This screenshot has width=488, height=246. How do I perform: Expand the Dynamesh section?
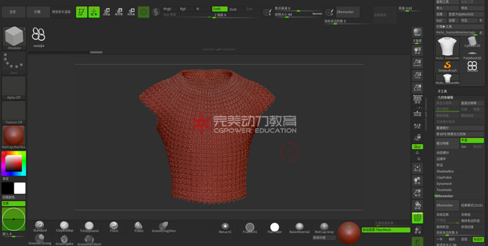click(x=444, y=184)
